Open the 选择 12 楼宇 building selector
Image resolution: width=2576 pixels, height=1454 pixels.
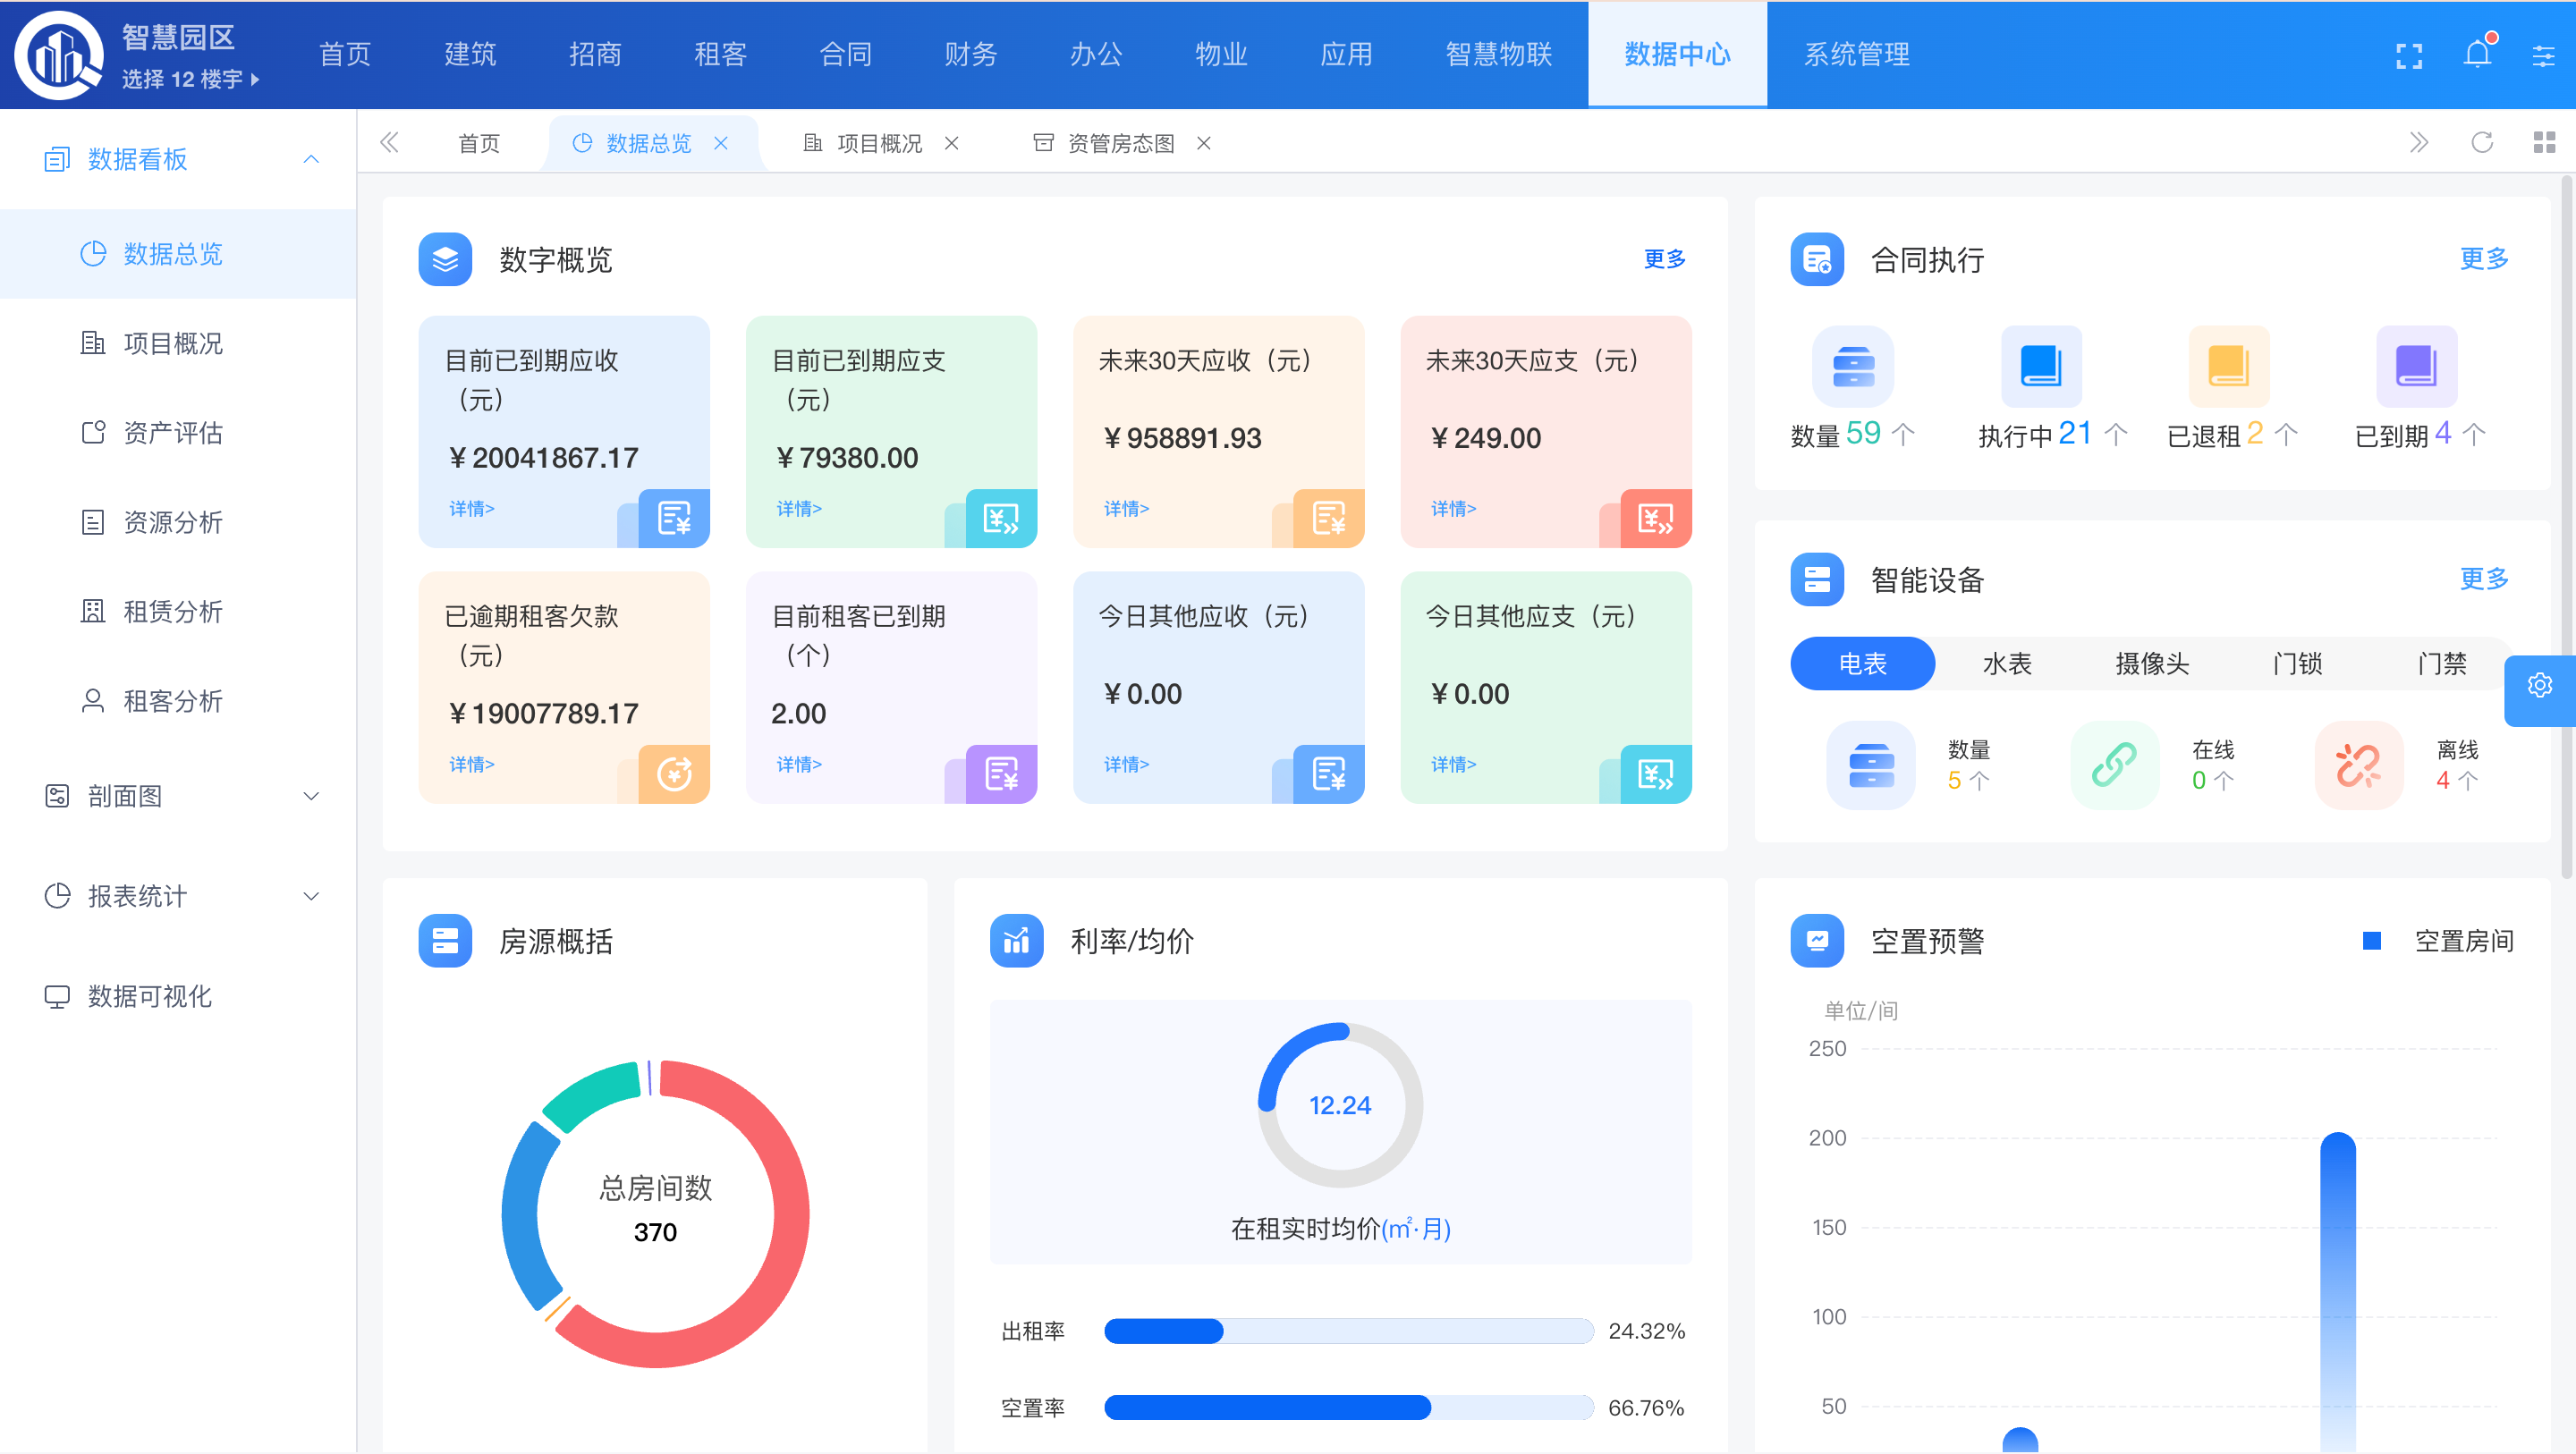(190, 79)
